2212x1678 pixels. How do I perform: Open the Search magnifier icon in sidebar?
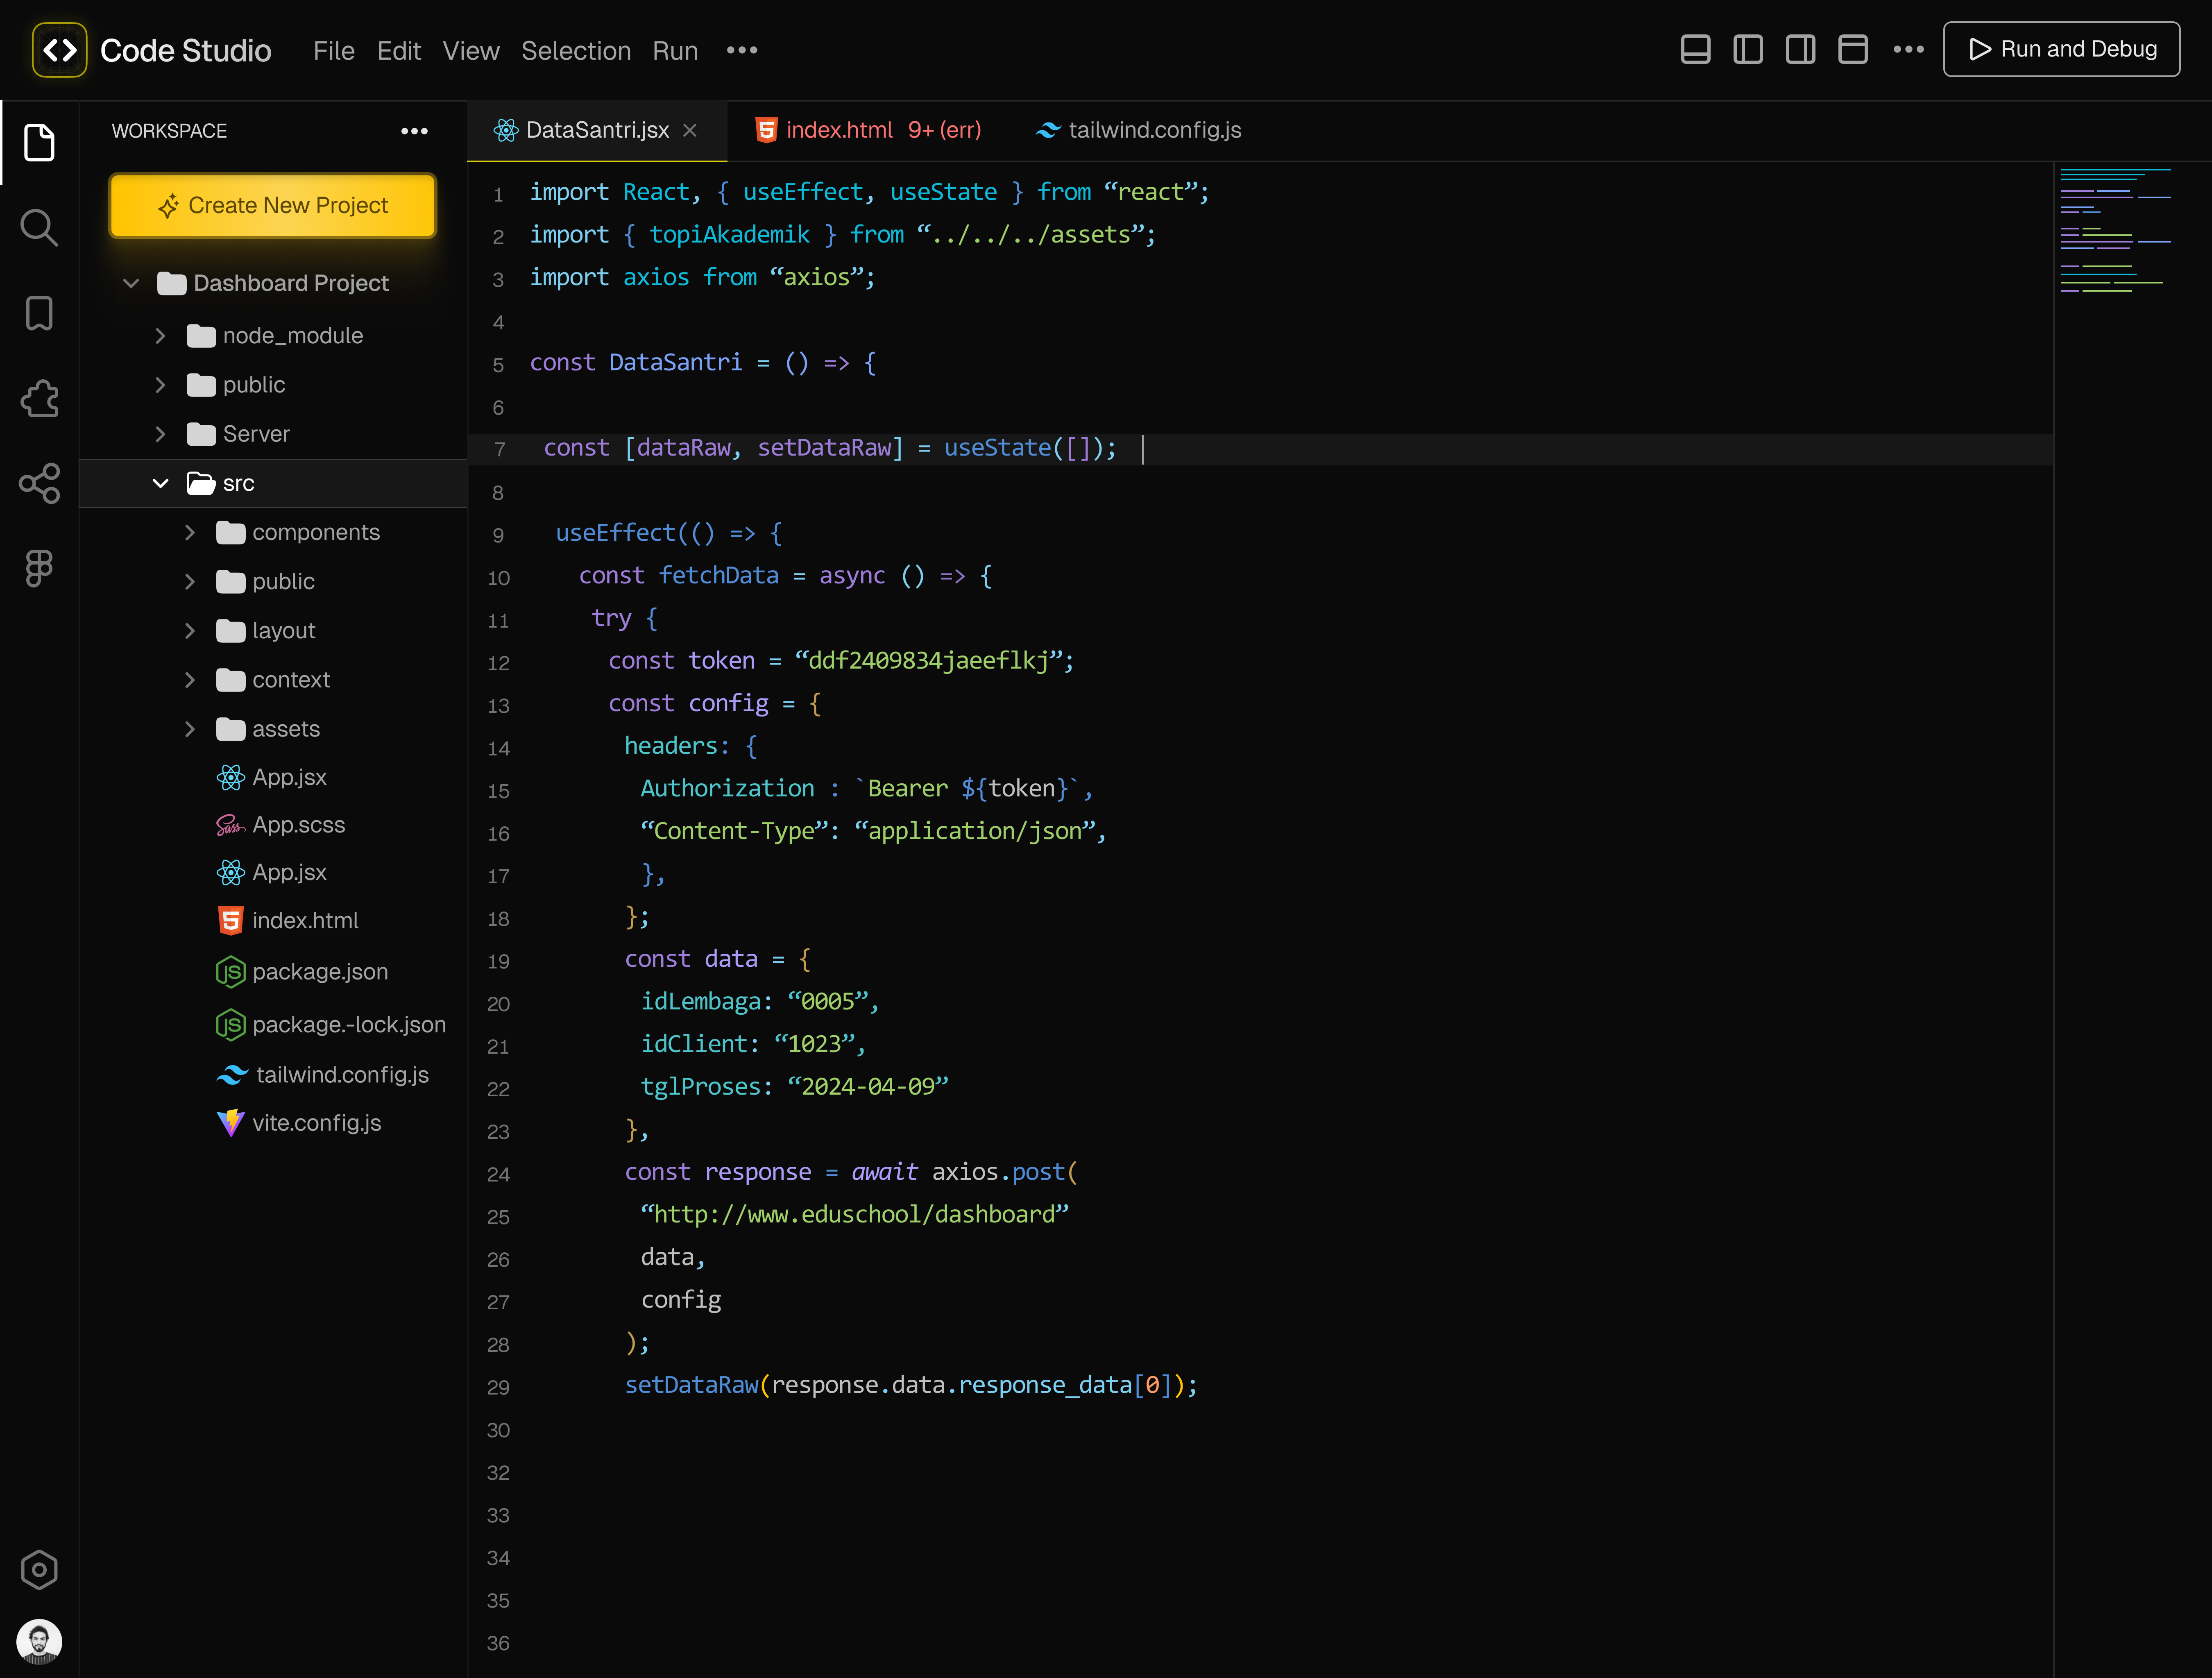pos(39,228)
